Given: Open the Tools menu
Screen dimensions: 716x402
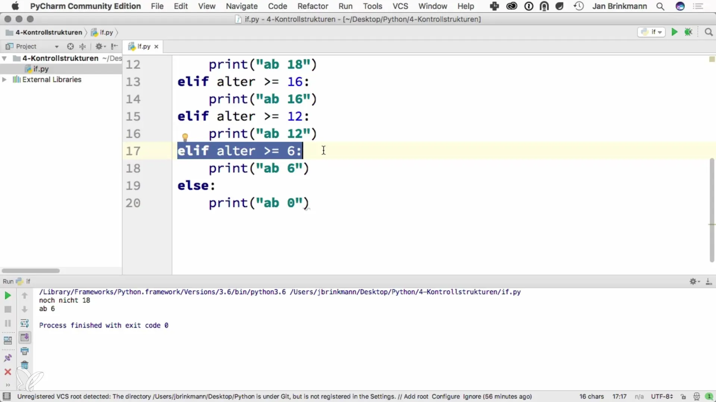Looking at the screenshot, I should [373, 6].
